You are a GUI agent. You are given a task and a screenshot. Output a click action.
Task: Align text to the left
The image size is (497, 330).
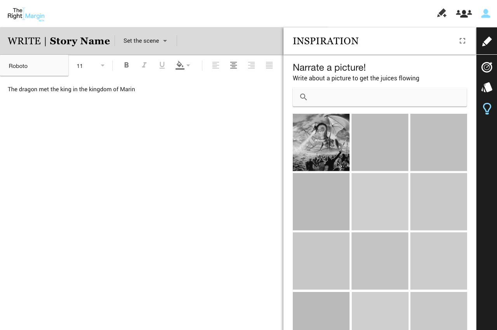(215, 65)
